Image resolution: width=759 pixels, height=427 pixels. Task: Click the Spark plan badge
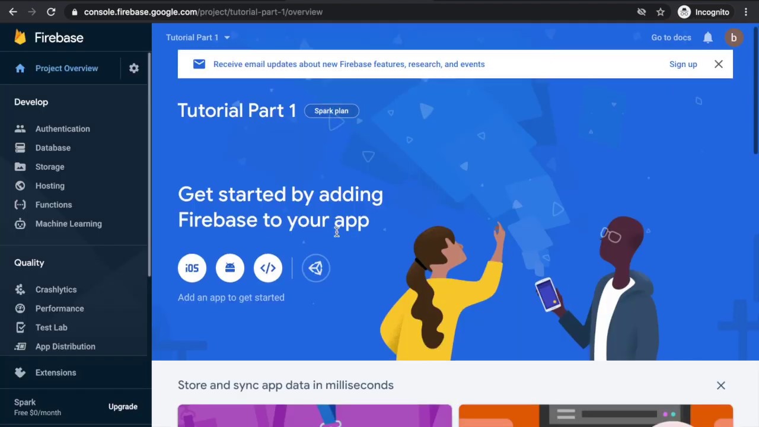[331, 111]
